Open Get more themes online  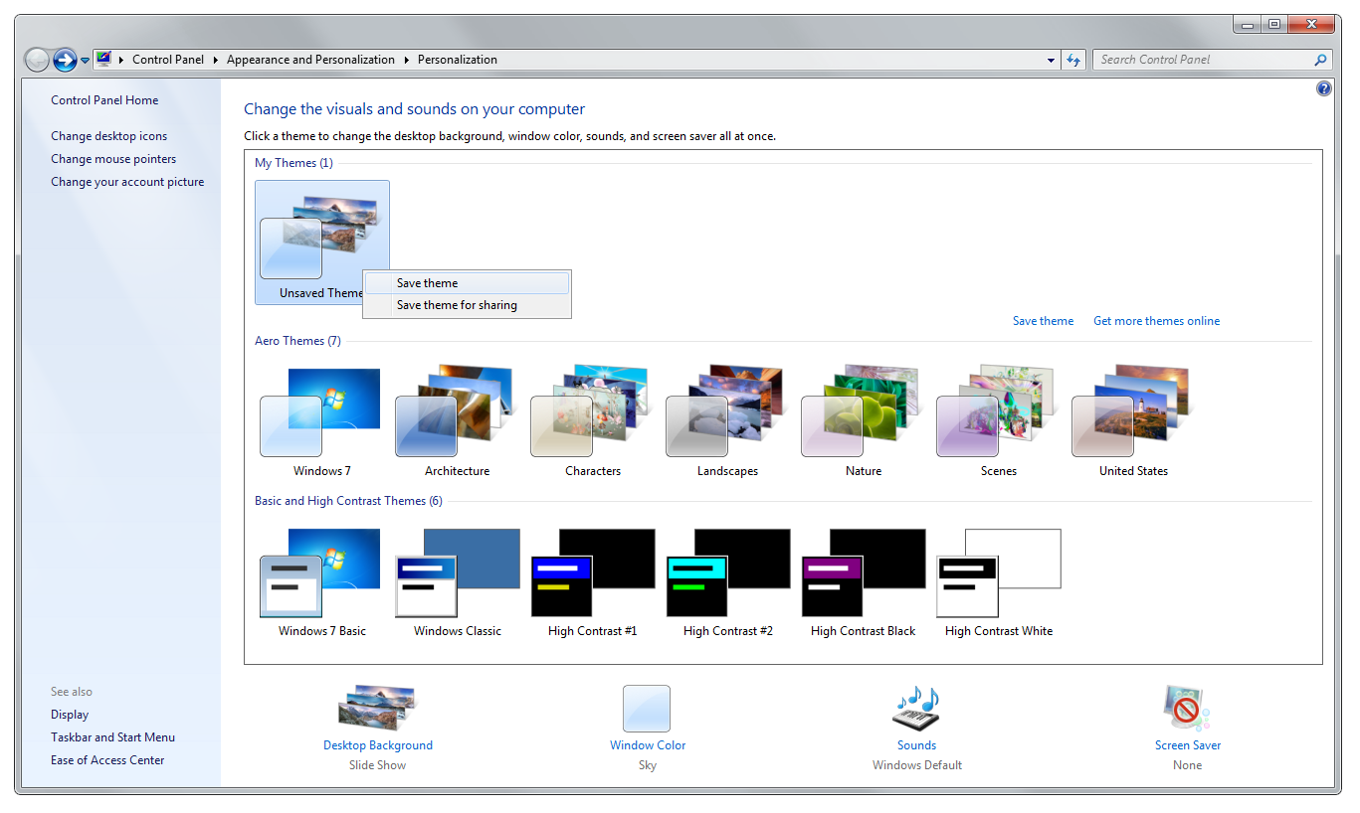[1156, 321]
